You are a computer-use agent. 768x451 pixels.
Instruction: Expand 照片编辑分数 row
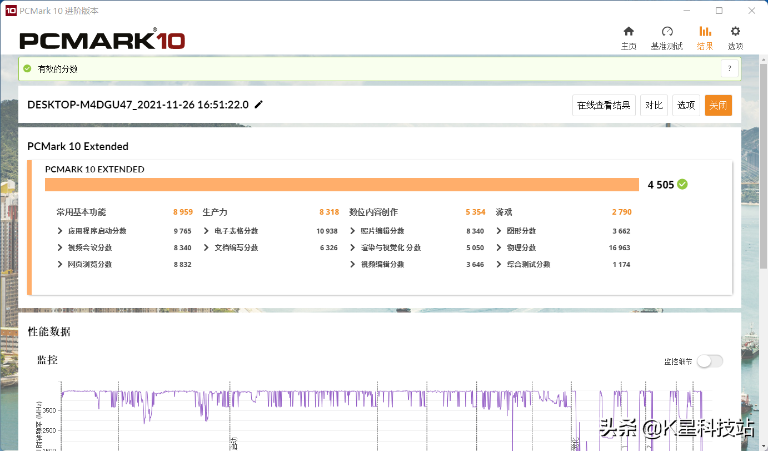point(352,231)
